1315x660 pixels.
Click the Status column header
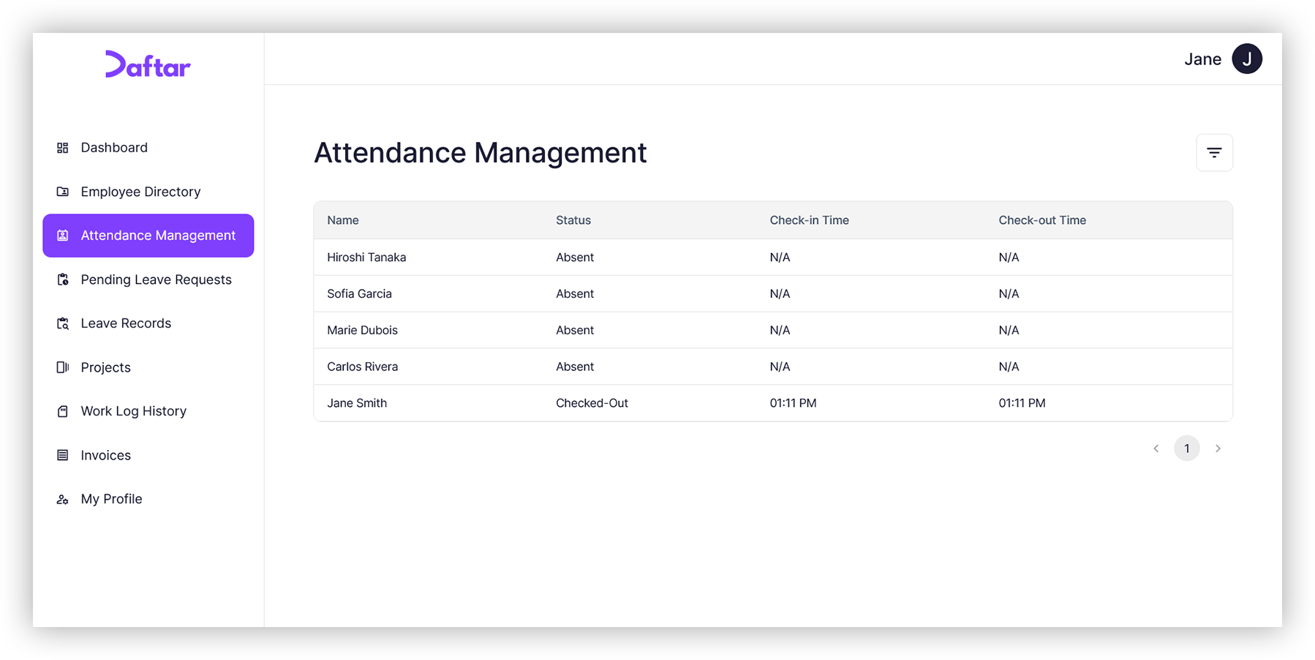(573, 220)
